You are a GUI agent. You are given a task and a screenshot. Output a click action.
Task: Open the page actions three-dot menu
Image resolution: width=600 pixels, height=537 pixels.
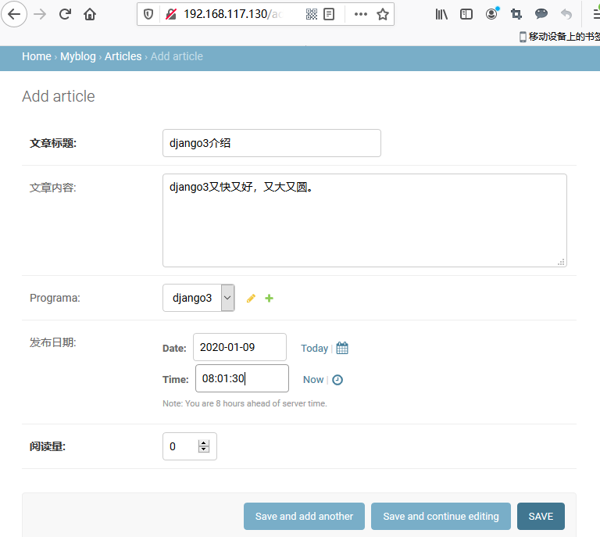click(360, 15)
